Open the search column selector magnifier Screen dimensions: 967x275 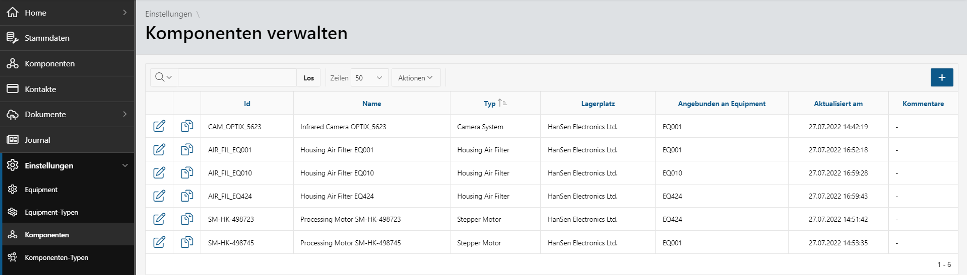point(164,77)
